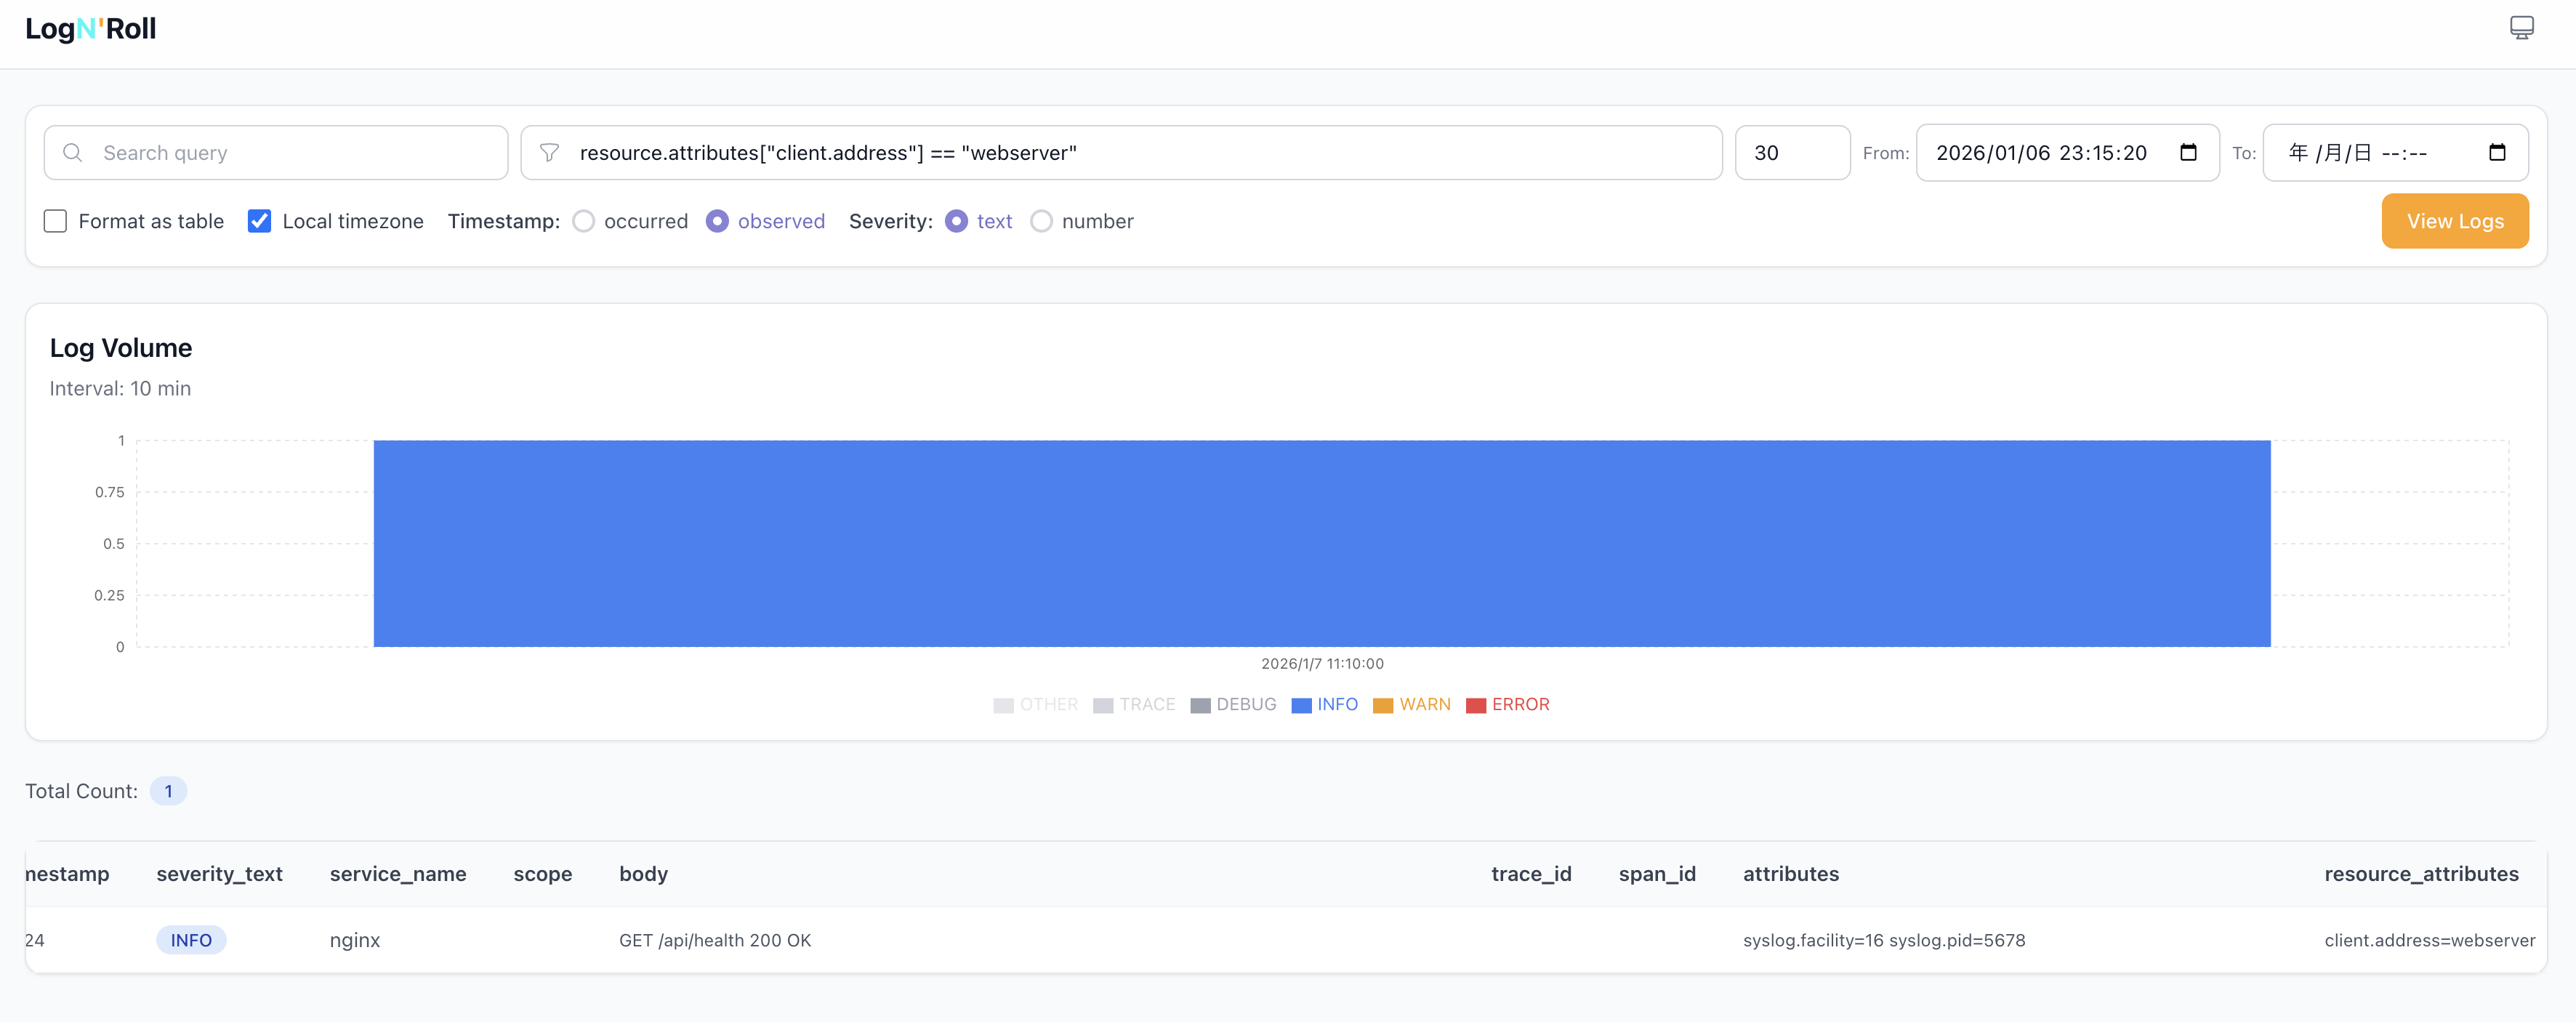
Task: Click the severity_text column header
Action: pyautogui.click(x=219, y=874)
